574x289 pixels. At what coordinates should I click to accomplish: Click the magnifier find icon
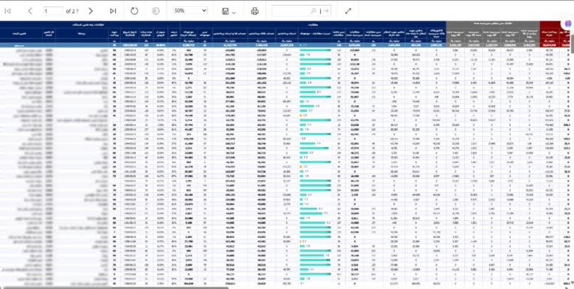point(314,11)
